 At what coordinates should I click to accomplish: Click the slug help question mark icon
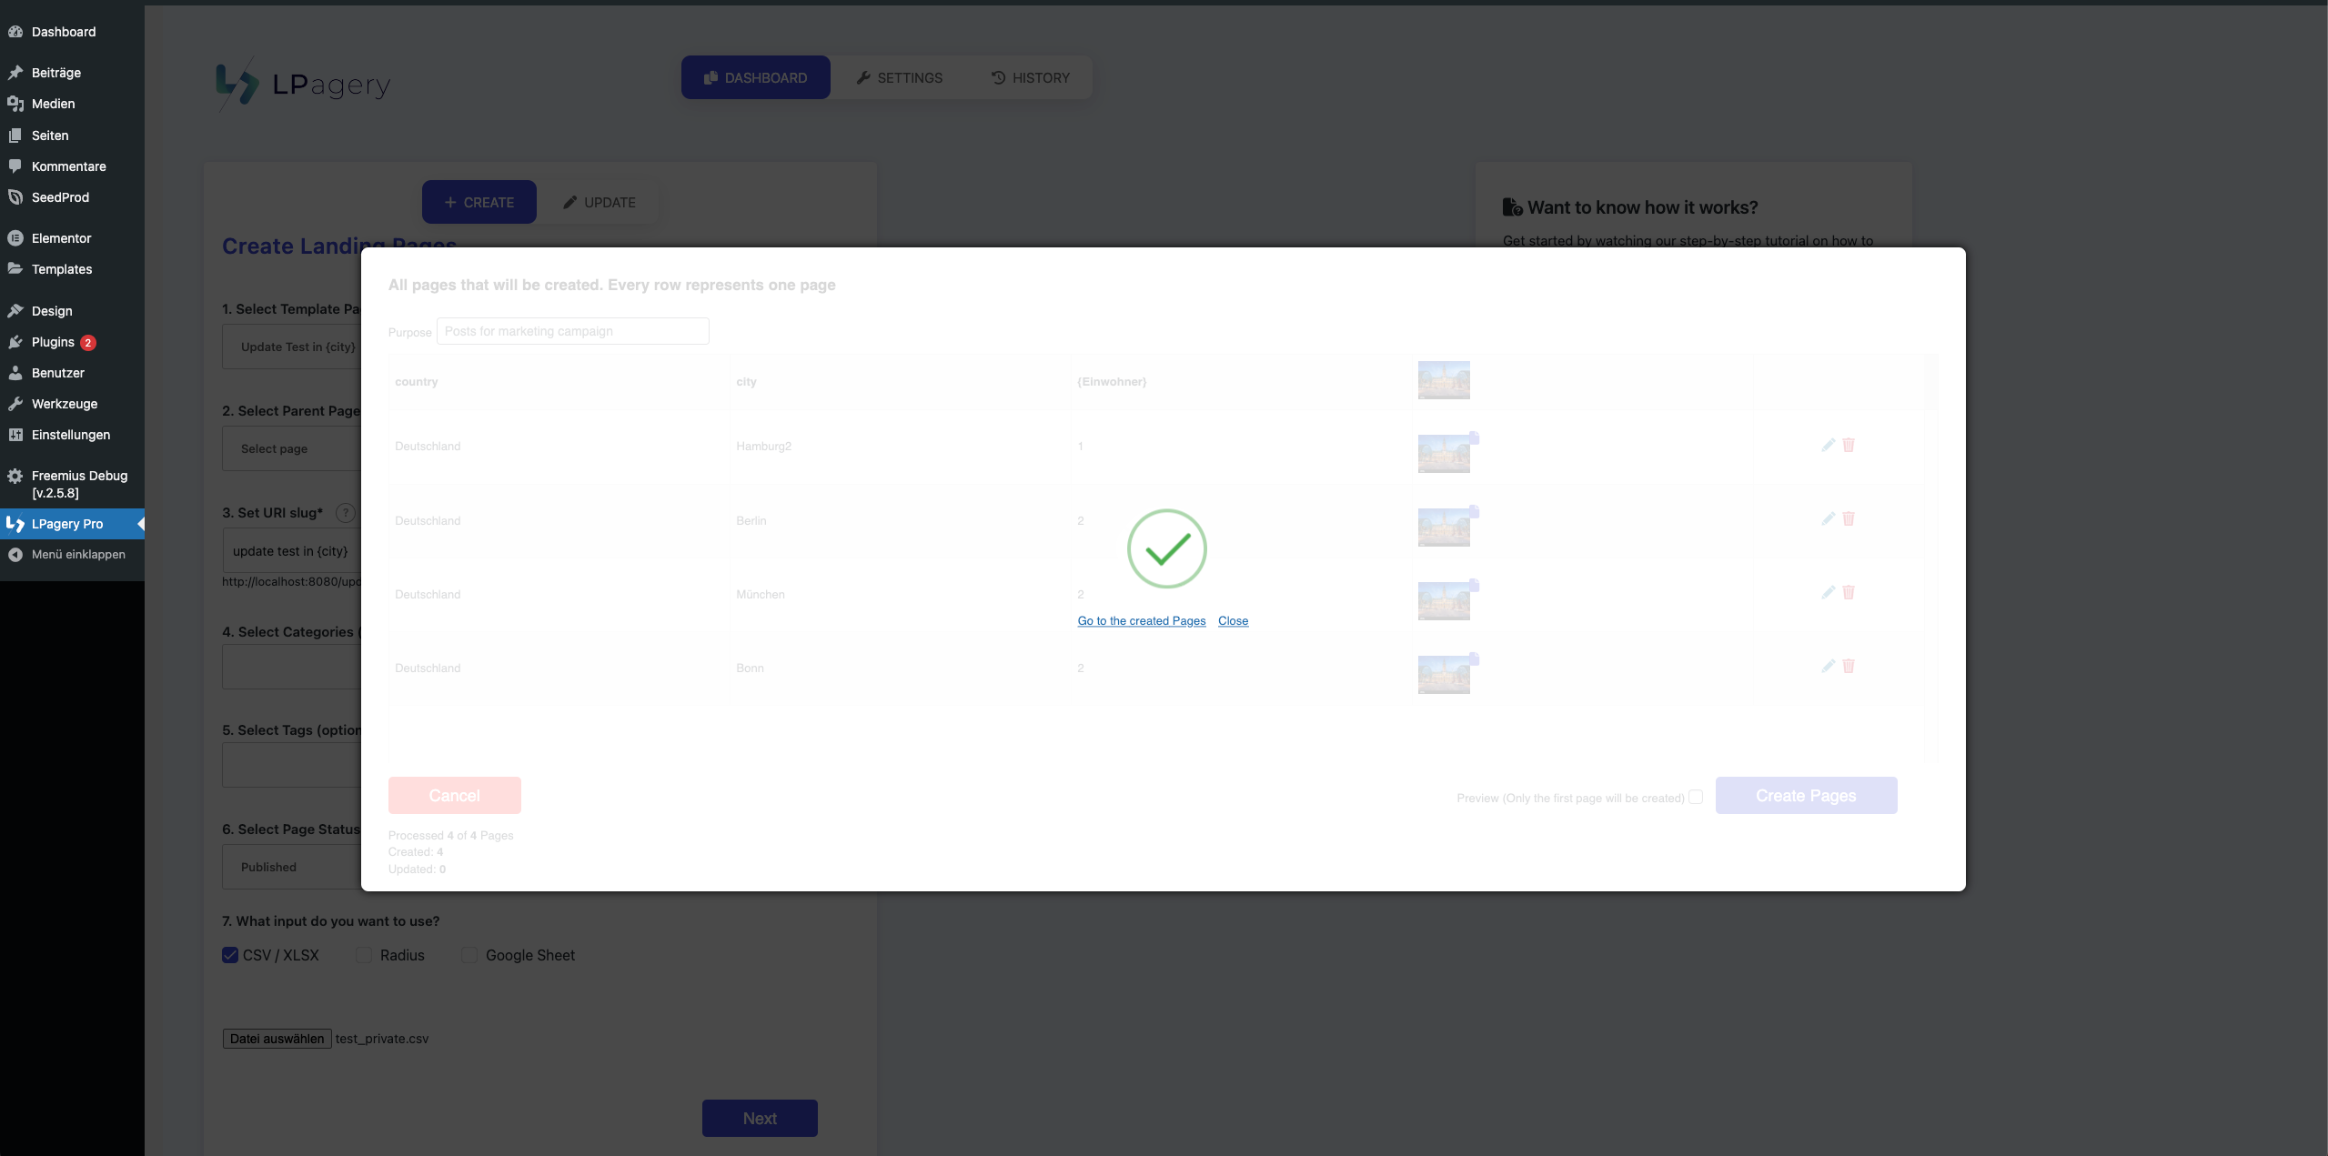tap(345, 513)
